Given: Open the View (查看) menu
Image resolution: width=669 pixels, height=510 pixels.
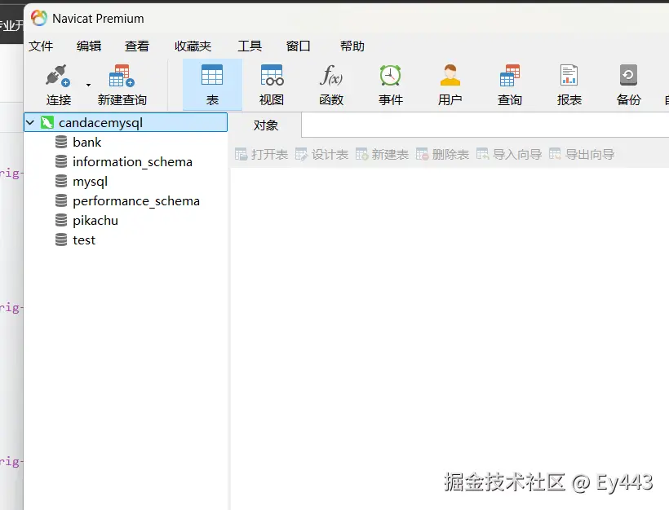Looking at the screenshot, I should [137, 46].
